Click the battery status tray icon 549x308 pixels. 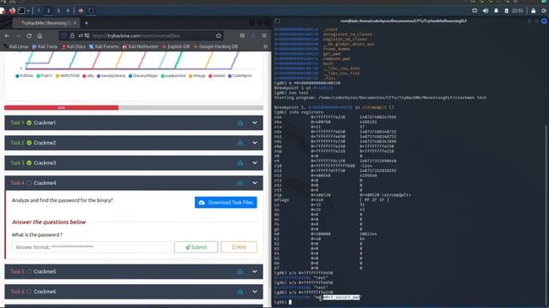(506, 11)
